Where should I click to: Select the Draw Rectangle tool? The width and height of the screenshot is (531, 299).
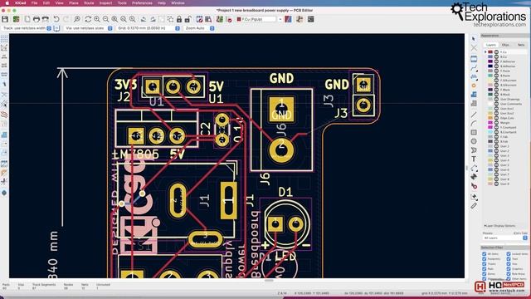474,132
